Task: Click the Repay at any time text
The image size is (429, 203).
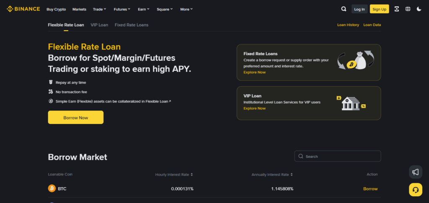Action: pyautogui.click(x=71, y=82)
